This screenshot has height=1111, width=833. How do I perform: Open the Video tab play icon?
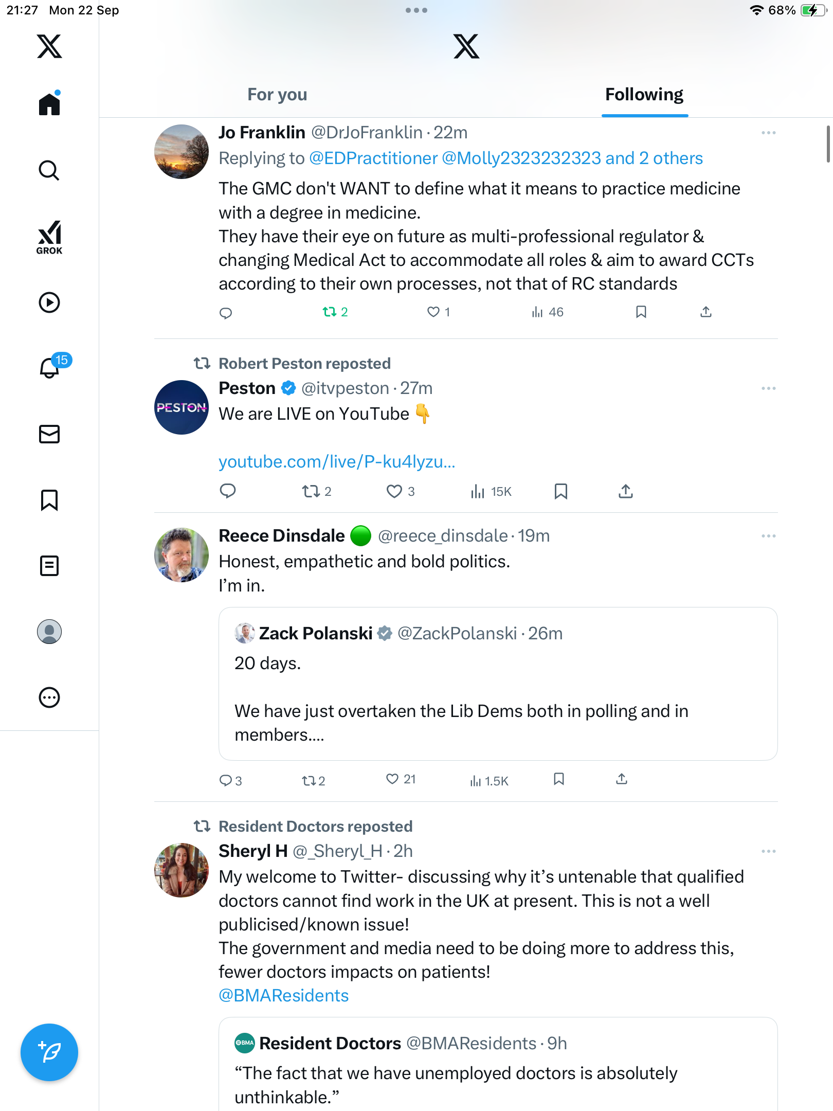[x=49, y=302]
